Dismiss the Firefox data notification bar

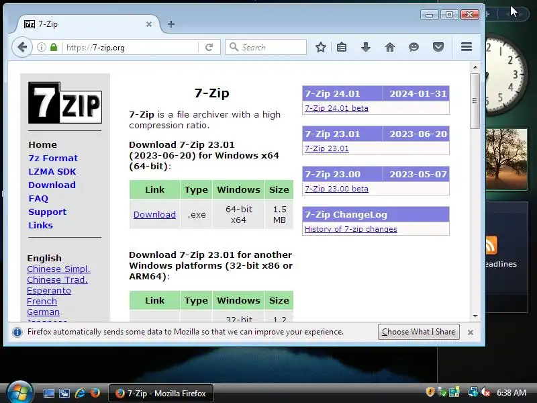pos(471,332)
